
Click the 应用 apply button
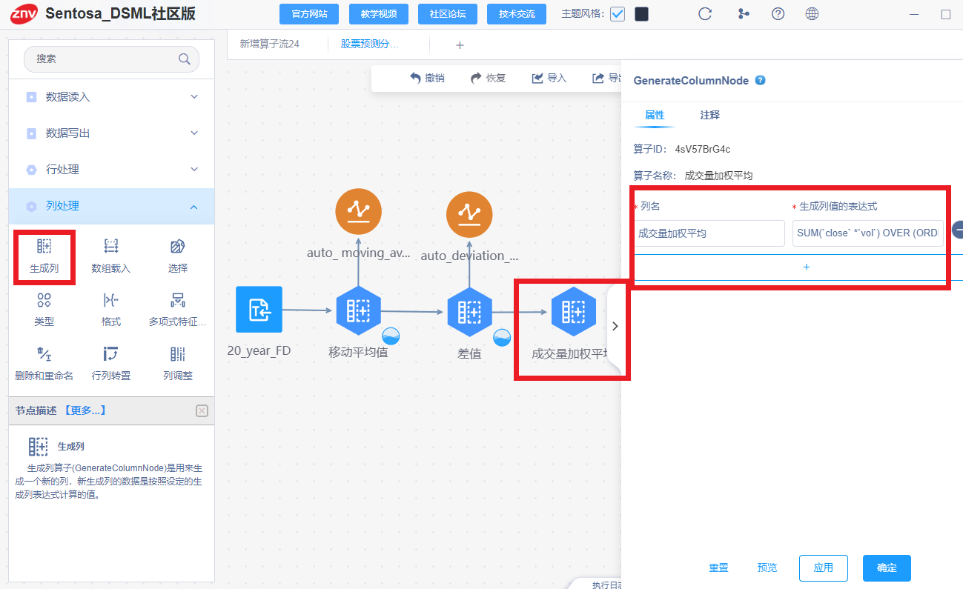824,568
